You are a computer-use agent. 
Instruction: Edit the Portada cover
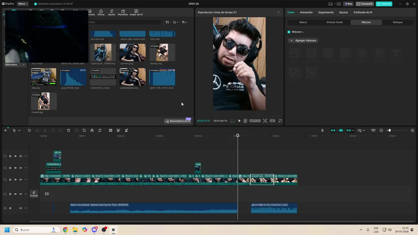click(x=34, y=194)
